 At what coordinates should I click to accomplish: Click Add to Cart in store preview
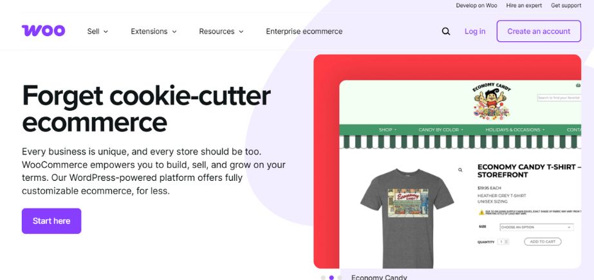click(x=543, y=242)
